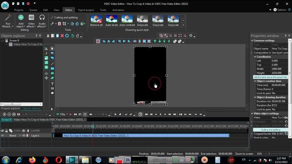The height and width of the screenshot is (164, 292).
Task: Toggle the lock icon for all layers
Action: [6, 131]
